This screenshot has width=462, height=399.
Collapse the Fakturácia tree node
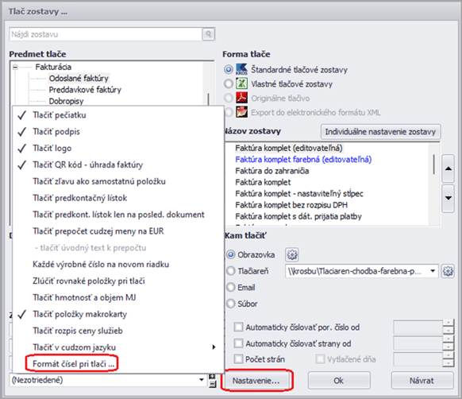[15, 68]
